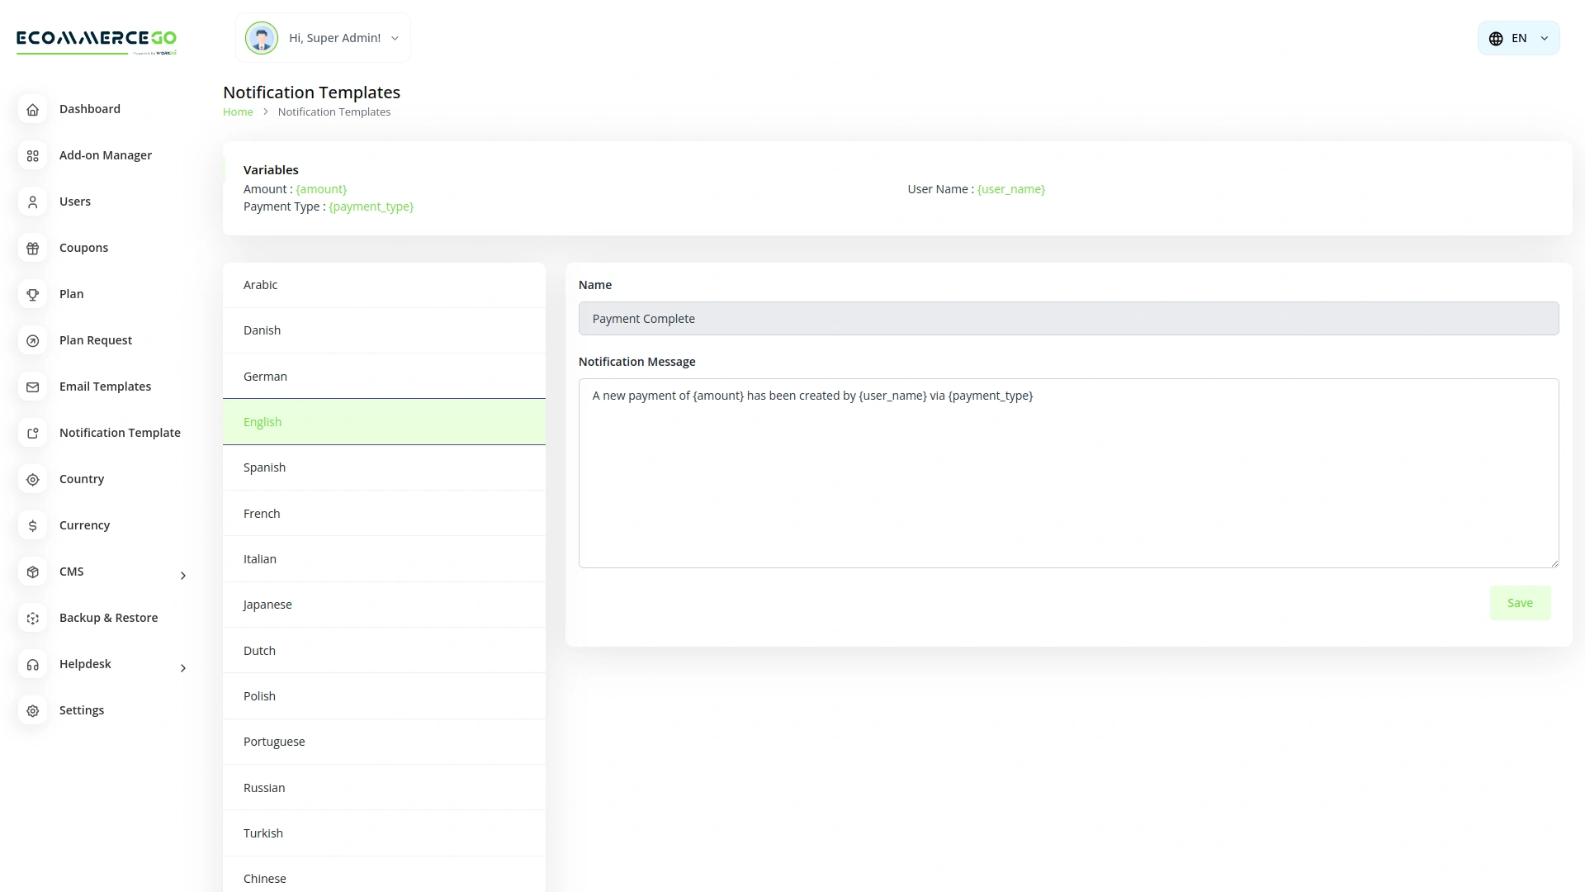
Task: Open Settings using the gear icon
Action: 32,710
